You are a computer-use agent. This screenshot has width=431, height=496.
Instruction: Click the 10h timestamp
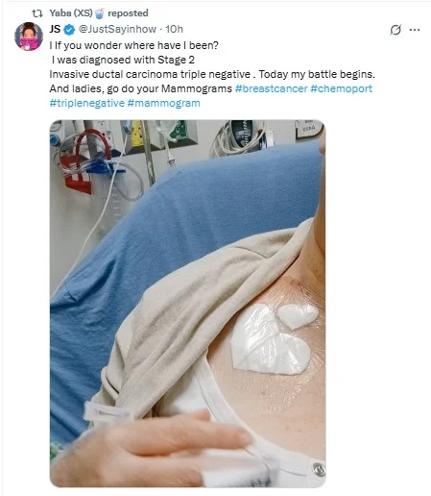(x=174, y=29)
